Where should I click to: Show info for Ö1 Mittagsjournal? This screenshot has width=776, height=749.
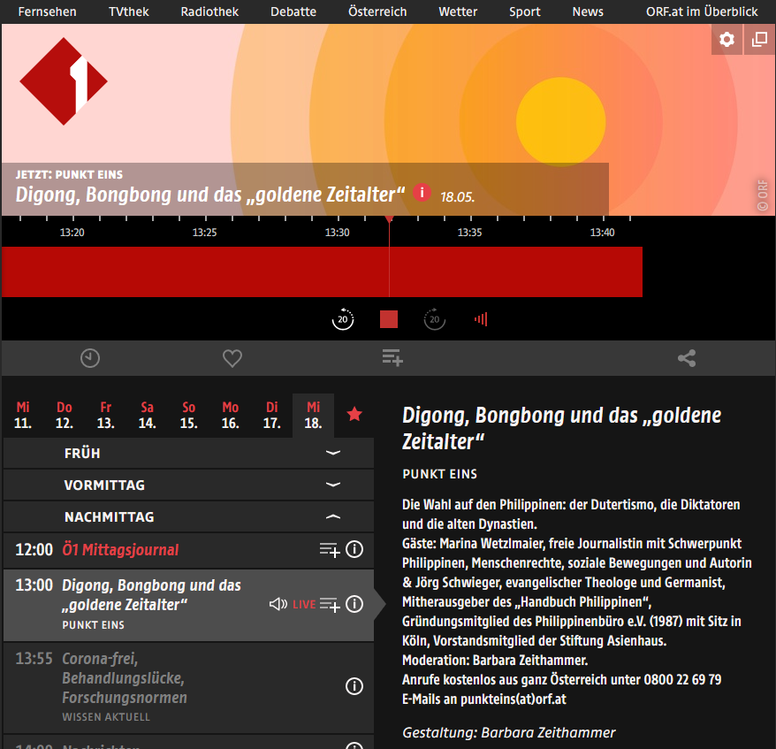click(x=354, y=549)
